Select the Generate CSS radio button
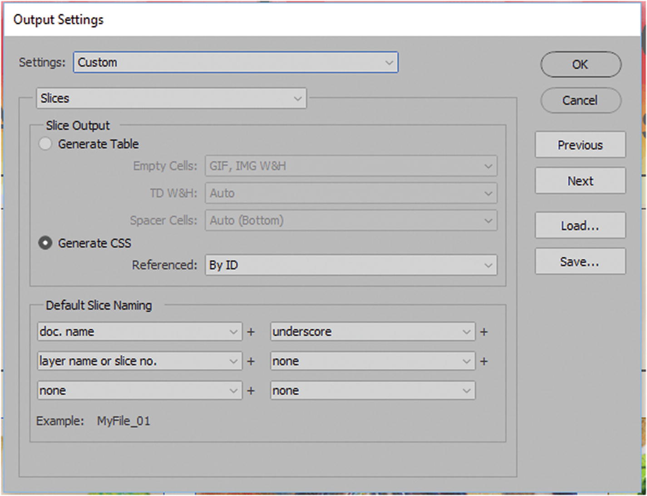The height and width of the screenshot is (496, 647). pyautogui.click(x=45, y=243)
